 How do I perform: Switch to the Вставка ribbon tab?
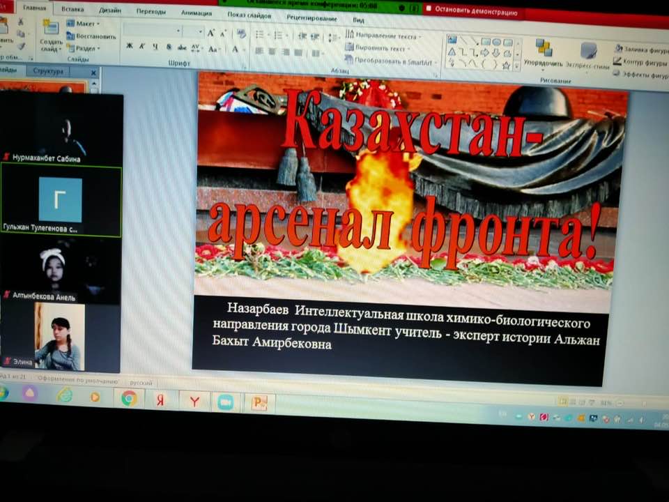coord(72,9)
